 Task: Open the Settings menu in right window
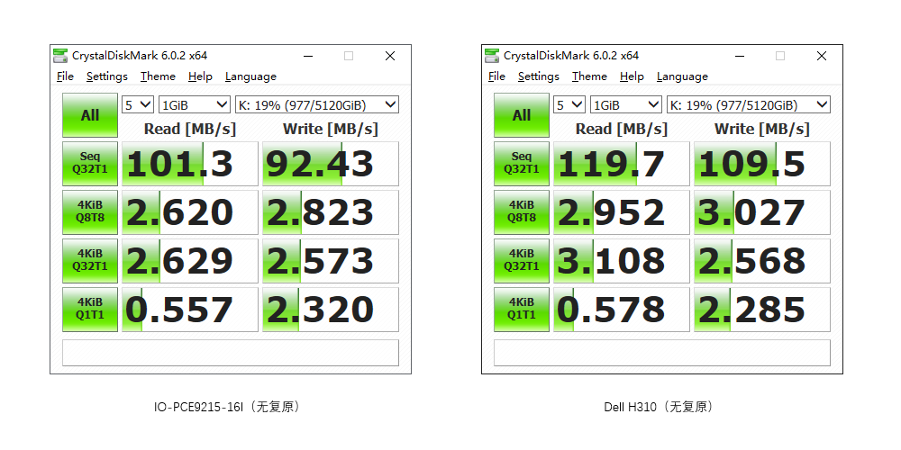click(x=539, y=76)
